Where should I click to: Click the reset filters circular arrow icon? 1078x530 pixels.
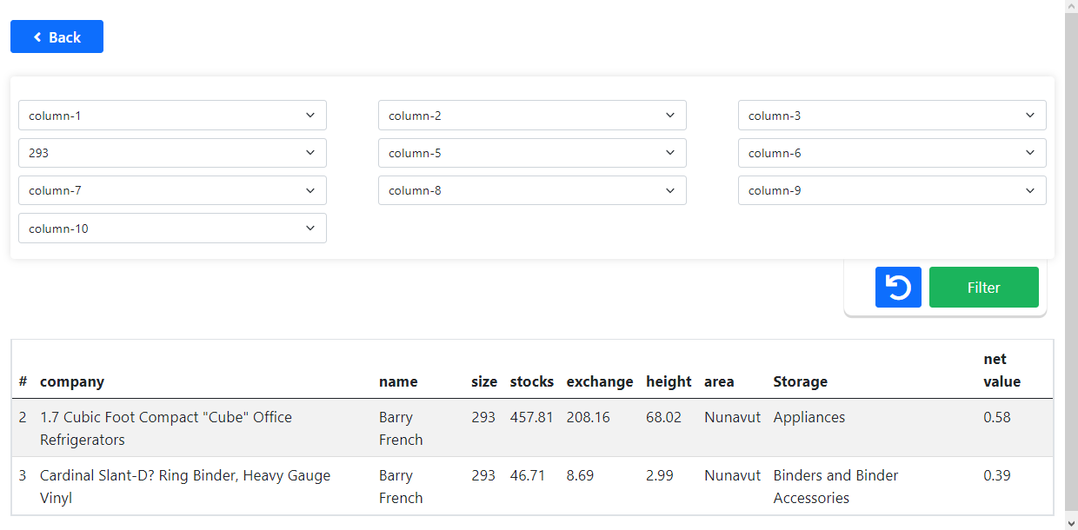coord(898,287)
